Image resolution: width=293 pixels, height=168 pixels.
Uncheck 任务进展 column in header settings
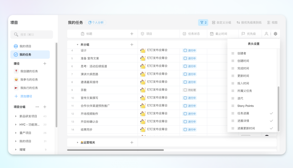(x=271, y=113)
